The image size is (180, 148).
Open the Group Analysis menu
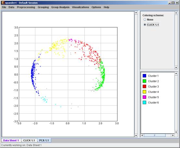[x=60, y=7]
